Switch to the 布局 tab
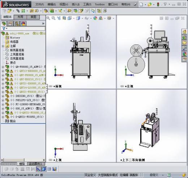The height and width of the screenshot is (178, 188). point(20,17)
